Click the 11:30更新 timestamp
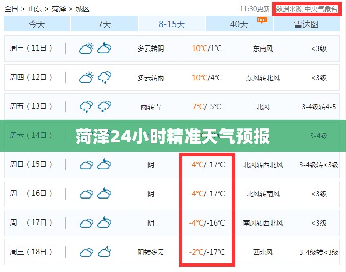The image size is (346, 272). click(255, 9)
